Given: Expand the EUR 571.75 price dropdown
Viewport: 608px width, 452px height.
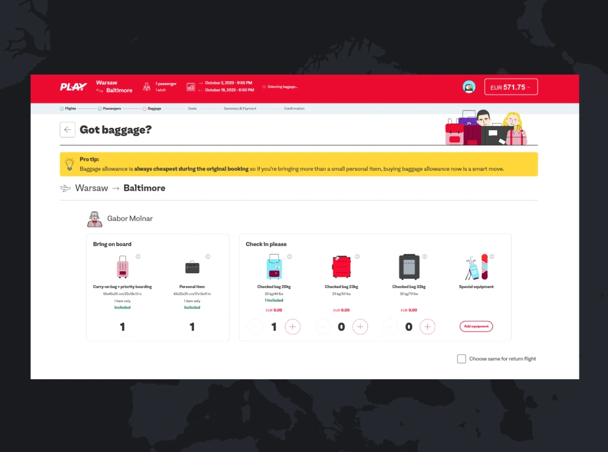Looking at the screenshot, I should (510, 87).
